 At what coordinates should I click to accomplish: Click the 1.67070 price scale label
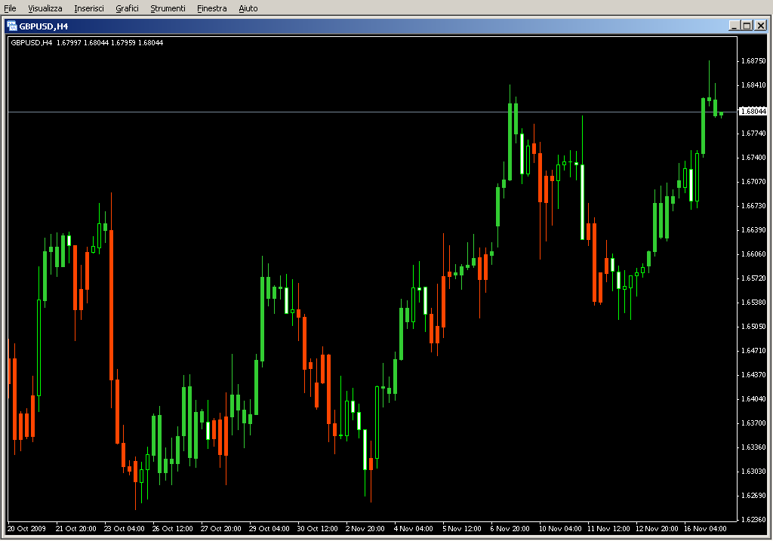pyautogui.click(x=754, y=182)
